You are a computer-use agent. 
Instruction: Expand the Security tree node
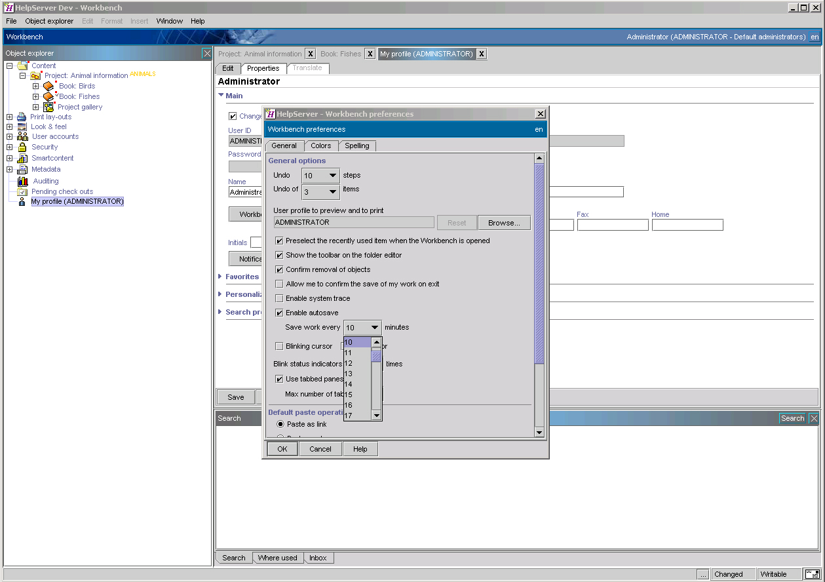click(10, 147)
